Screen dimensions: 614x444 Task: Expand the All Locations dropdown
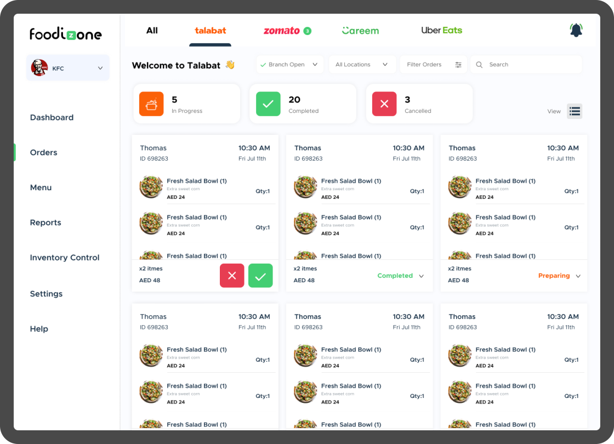coord(362,64)
